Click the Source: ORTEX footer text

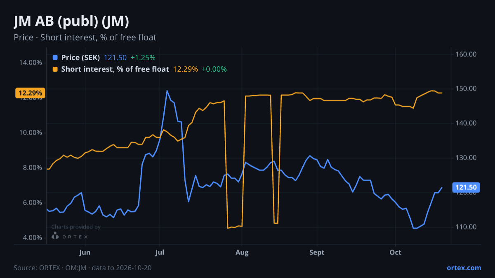point(82,268)
